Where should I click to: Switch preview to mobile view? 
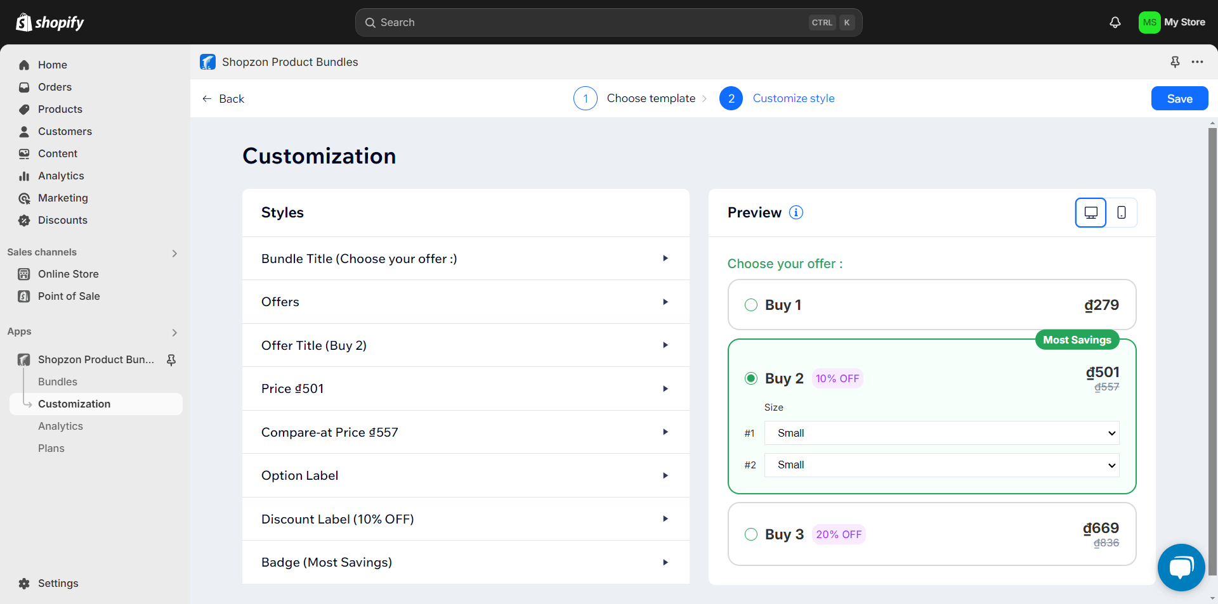[1121, 212]
